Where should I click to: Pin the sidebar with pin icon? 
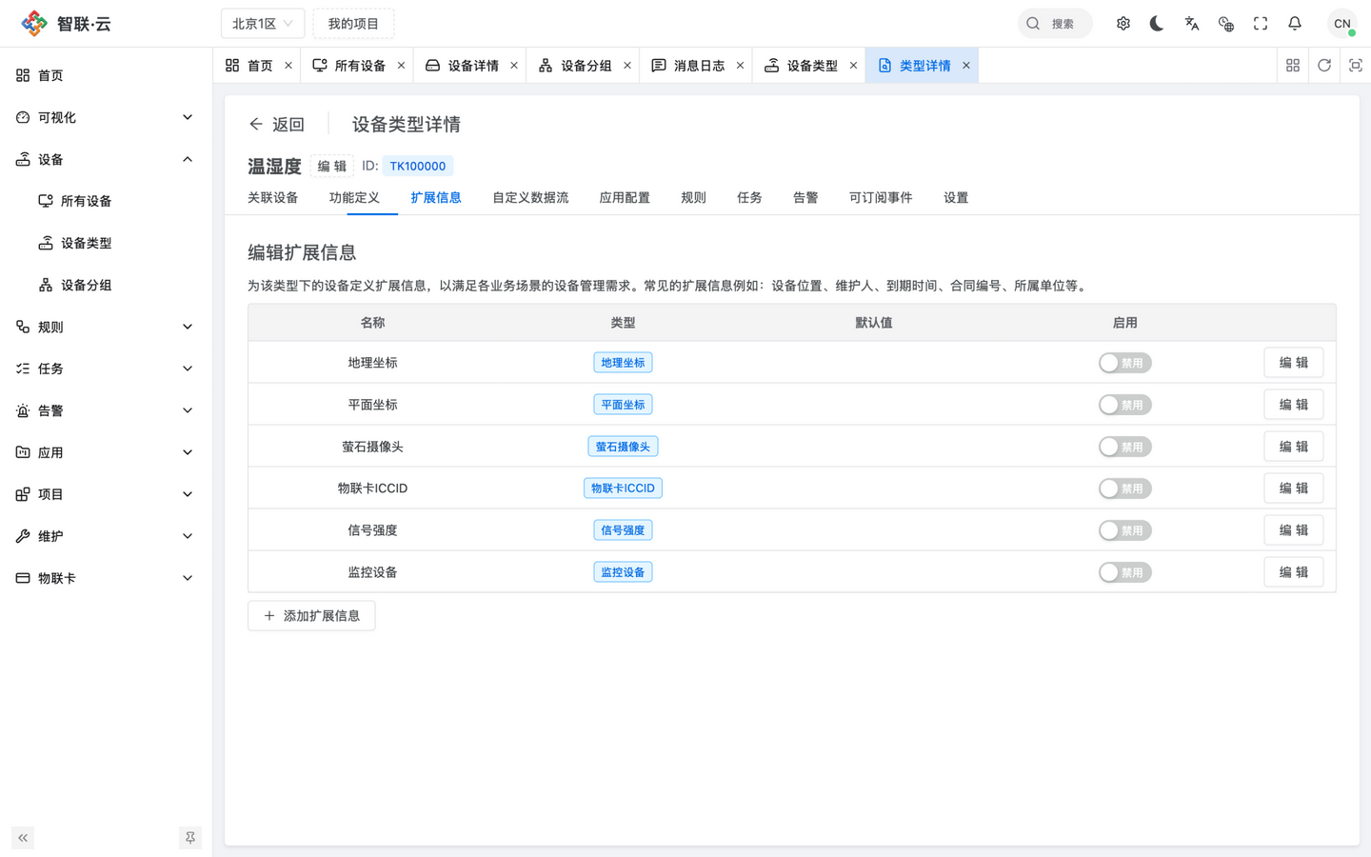click(190, 838)
